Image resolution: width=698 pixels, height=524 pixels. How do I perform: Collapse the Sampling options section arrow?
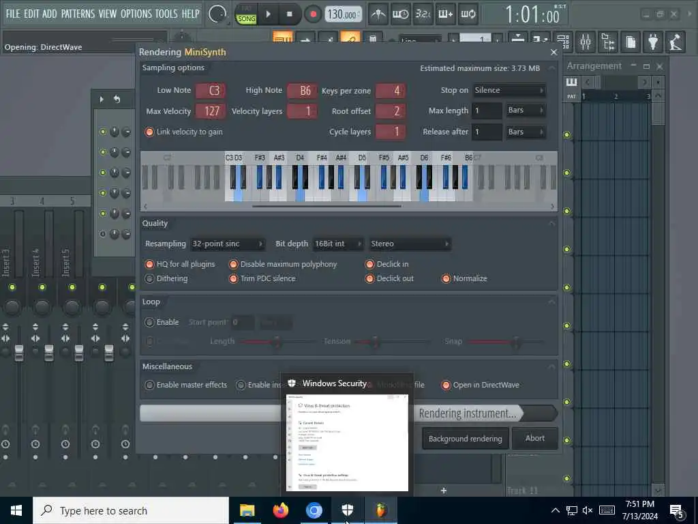pyautogui.click(x=552, y=68)
